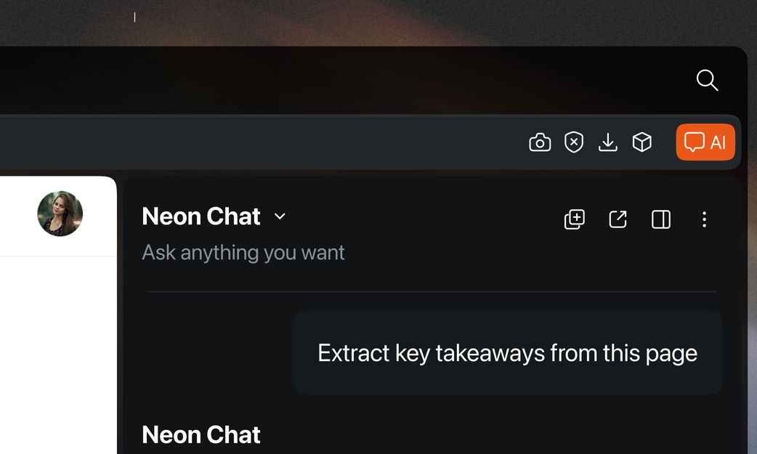
Task: Click the Neon Chat response heading
Action: [201, 434]
